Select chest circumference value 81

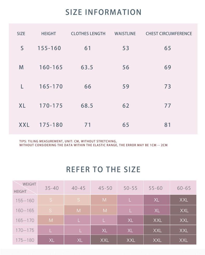(168, 125)
